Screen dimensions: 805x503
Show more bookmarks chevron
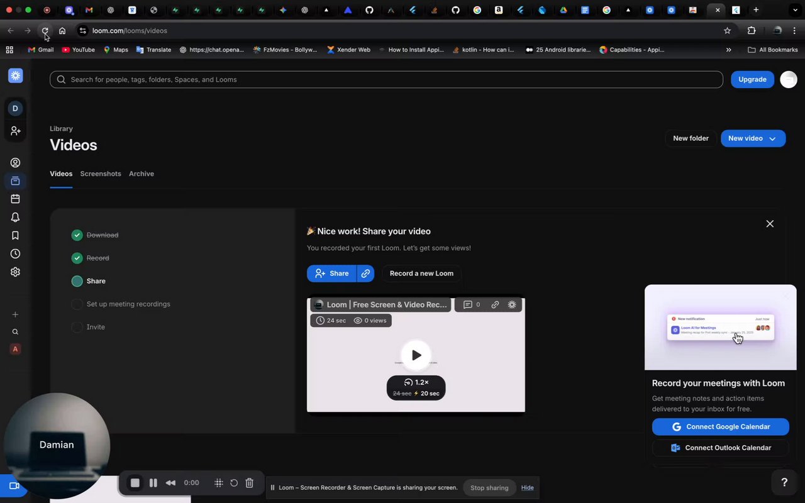728,50
